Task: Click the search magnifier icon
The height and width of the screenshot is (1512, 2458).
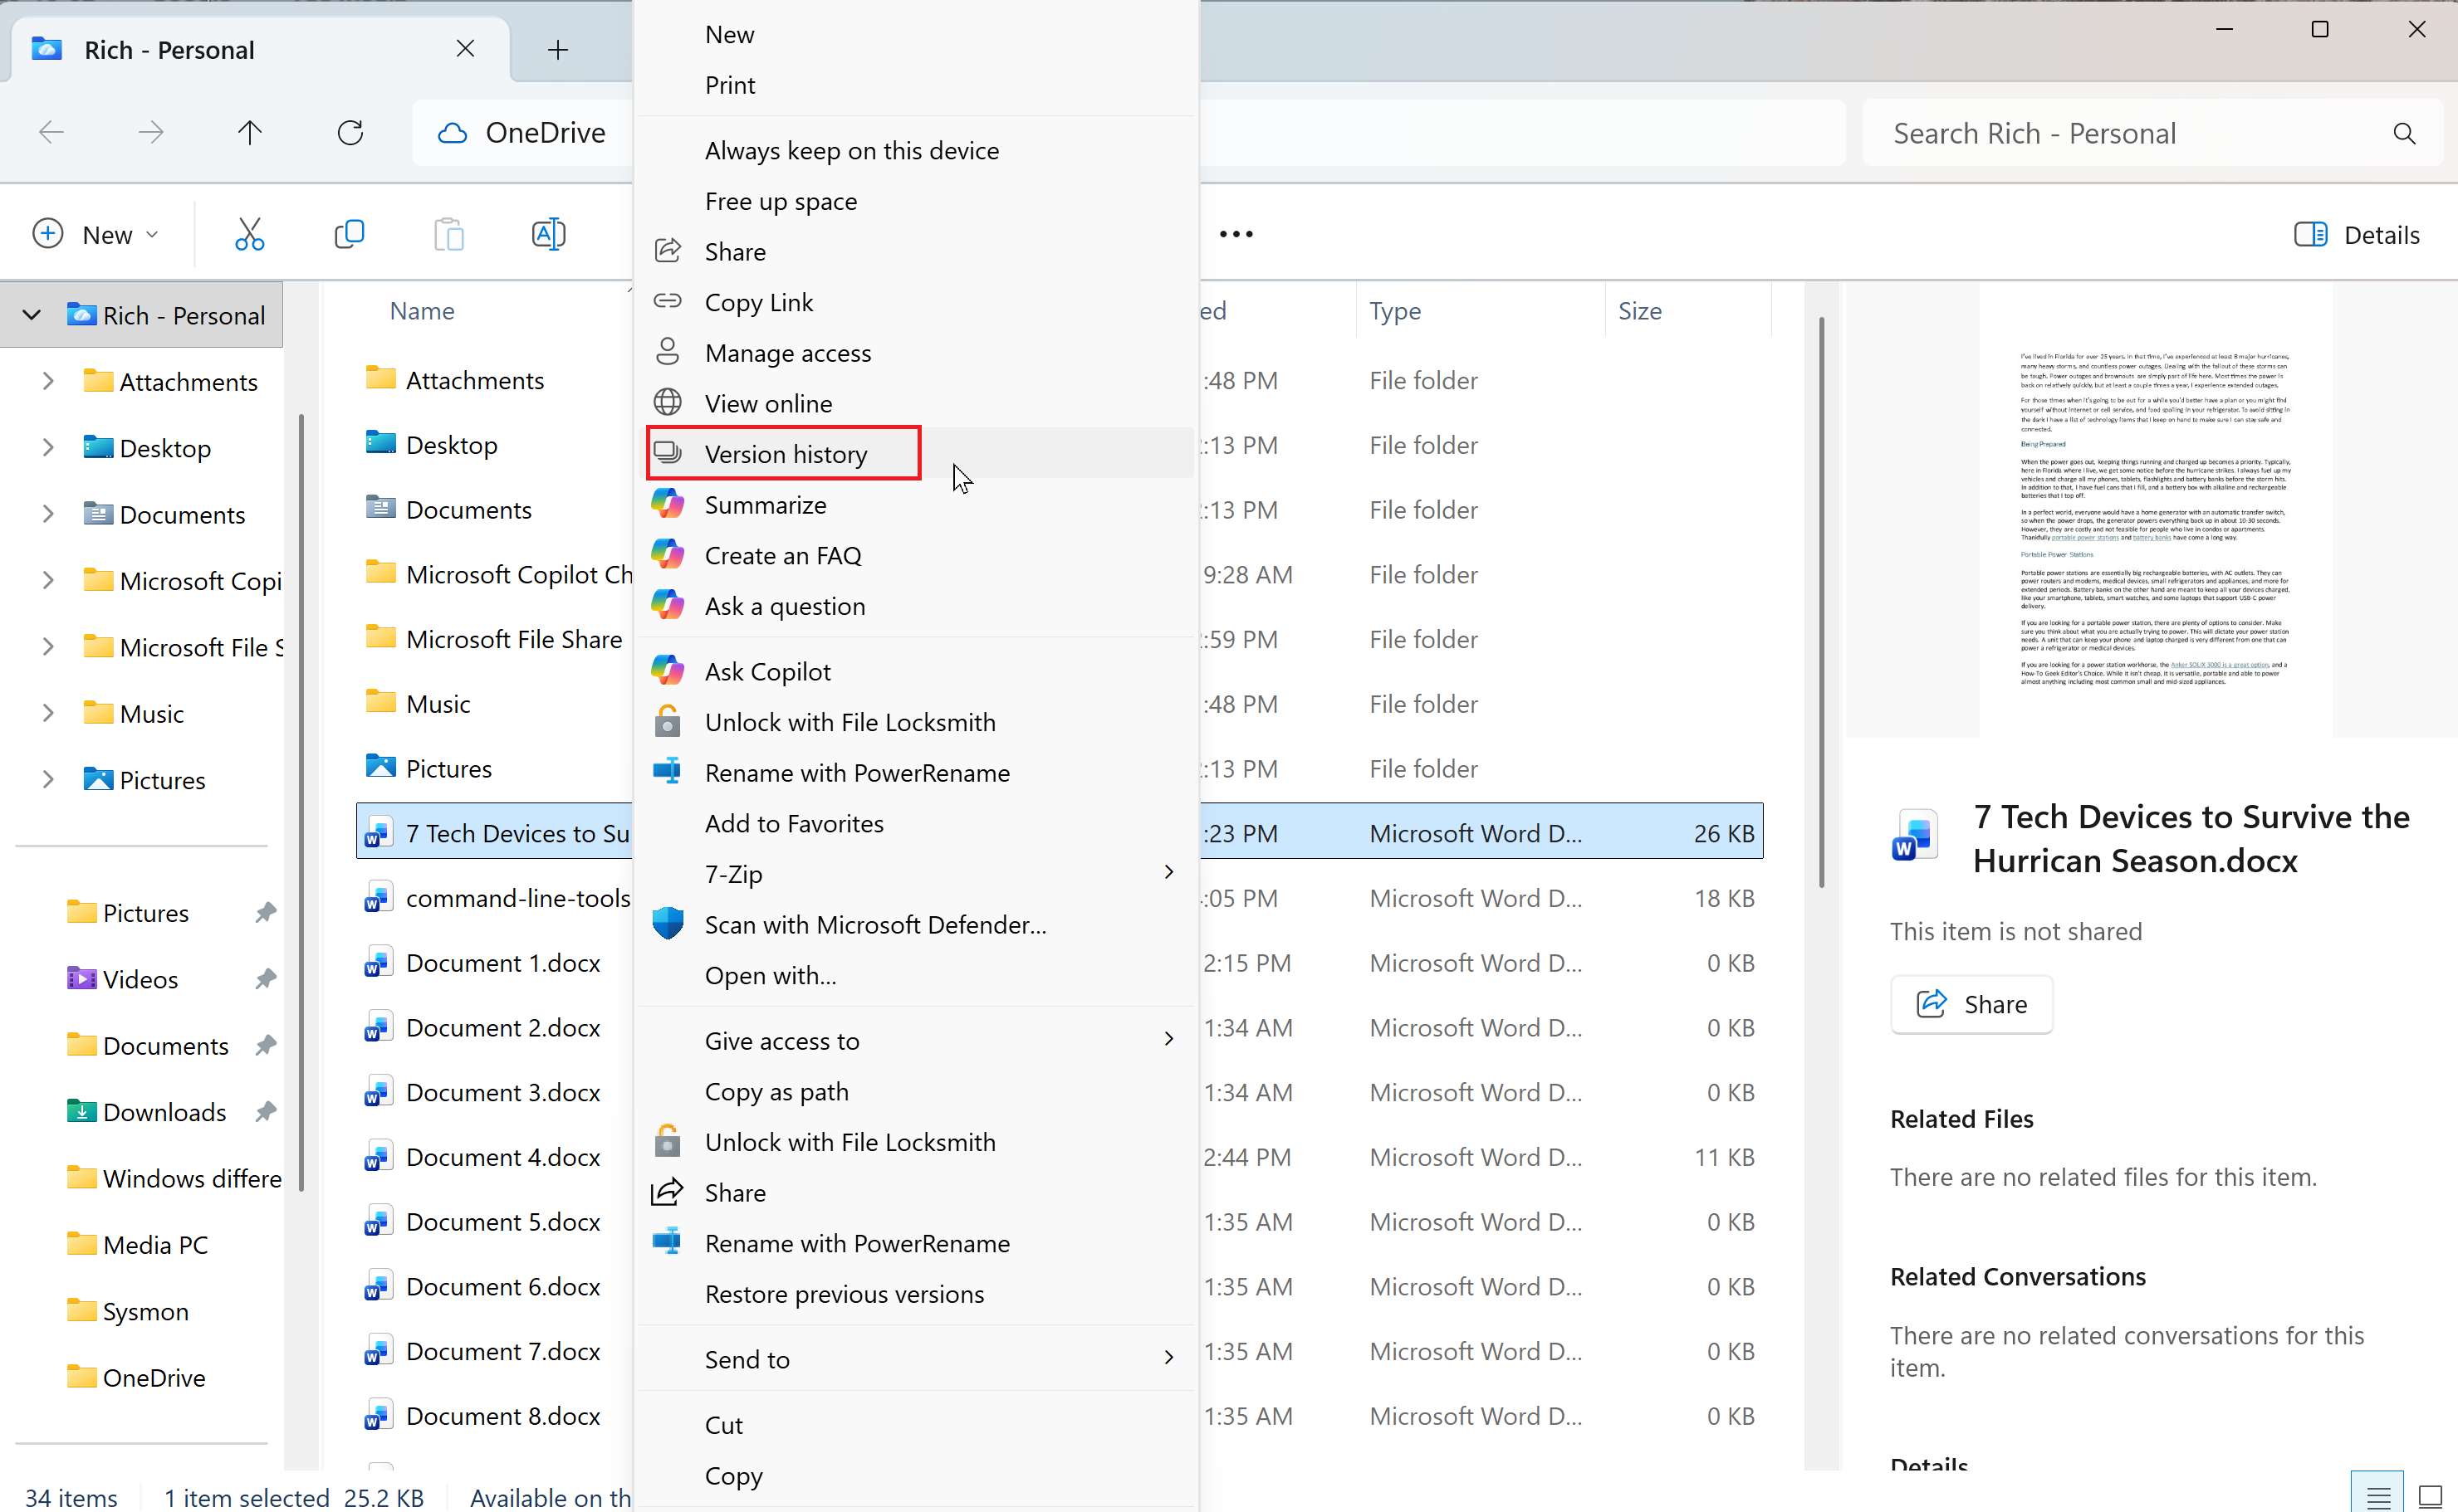Action: 2404,133
